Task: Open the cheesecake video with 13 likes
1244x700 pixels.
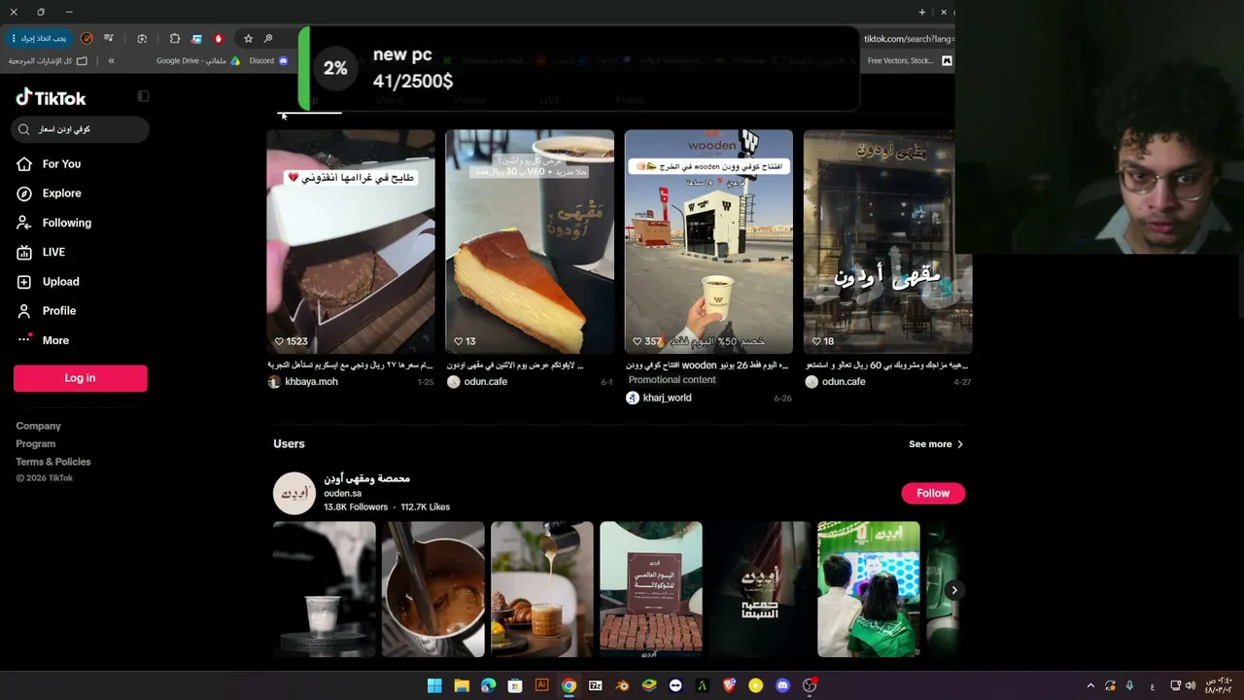Action: pos(530,242)
